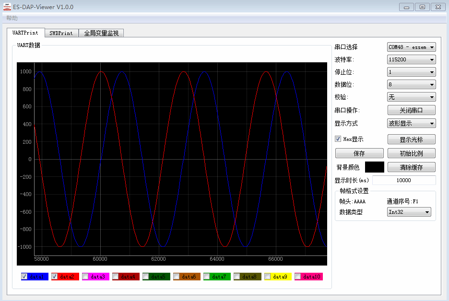Enable the data10 channel checkbox
Screen dimensions: 449x301
(x=298, y=277)
